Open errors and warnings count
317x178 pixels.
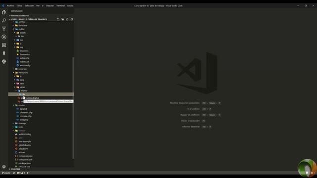tap(21, 173)
